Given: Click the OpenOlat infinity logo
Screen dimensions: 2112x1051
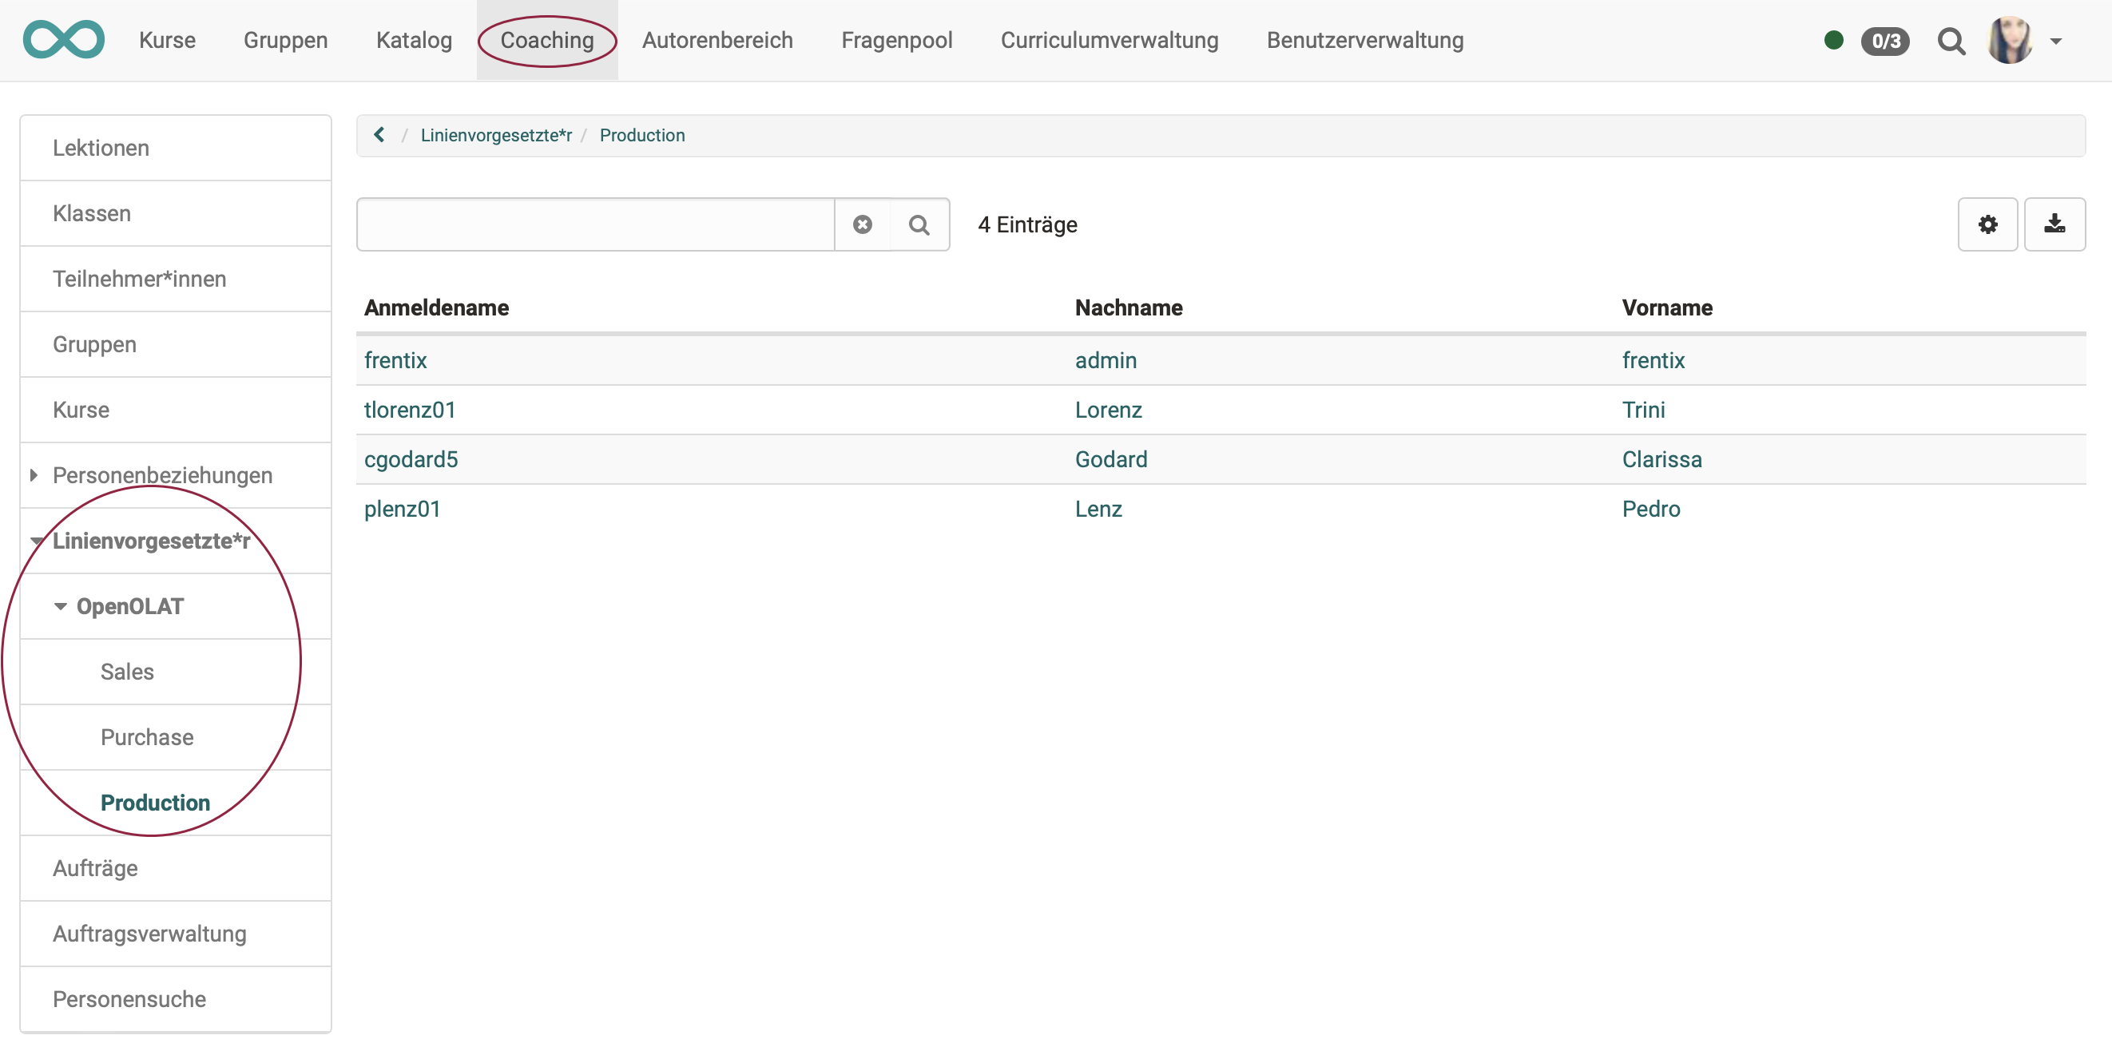Looking at the screenshot, I should point(63,40).
